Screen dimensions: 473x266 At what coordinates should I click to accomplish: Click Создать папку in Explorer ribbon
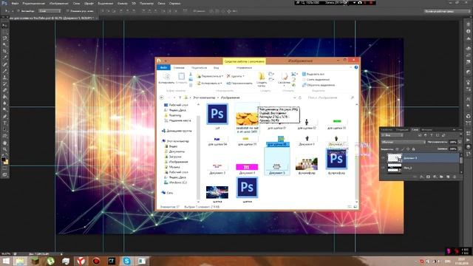pyautogui.click(x=262, y=79)
